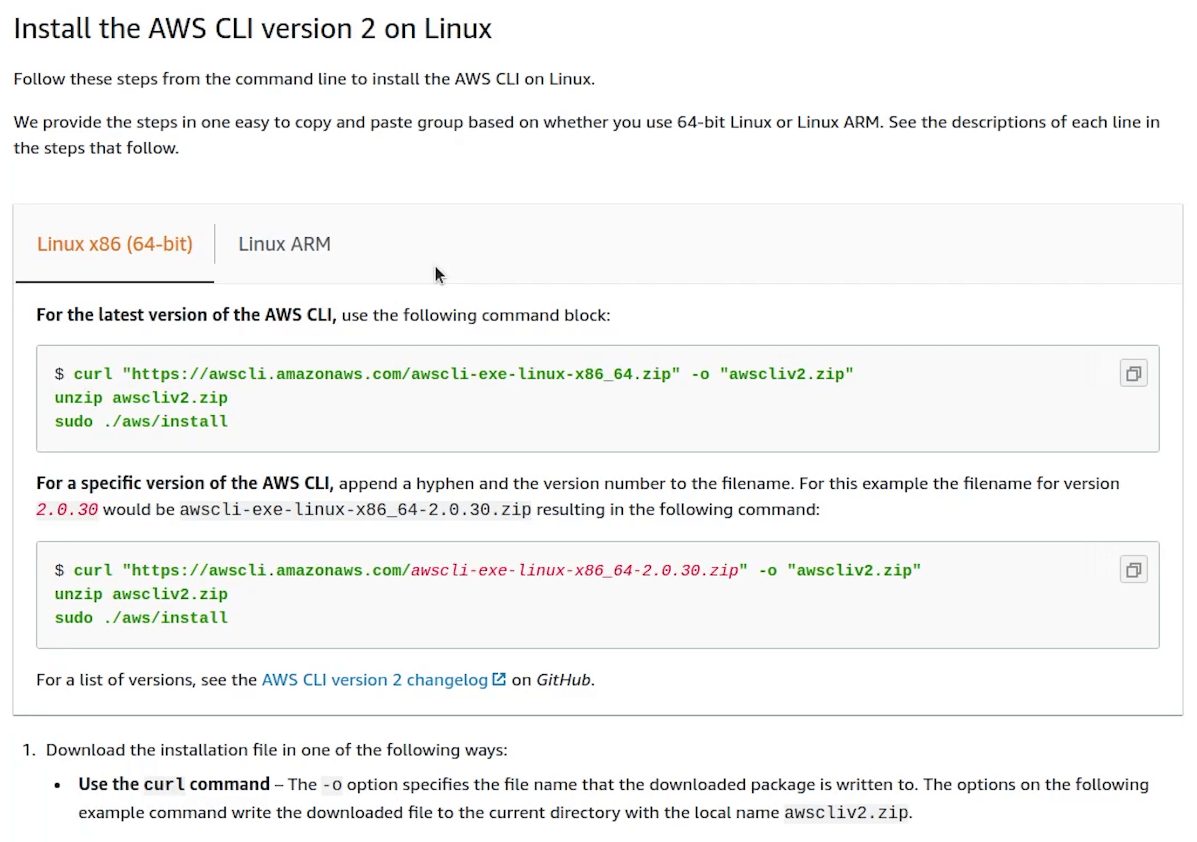The height and width of the screenshot is (842, 1197).
Task: Click the first curl command line
Action: (453, 374)
